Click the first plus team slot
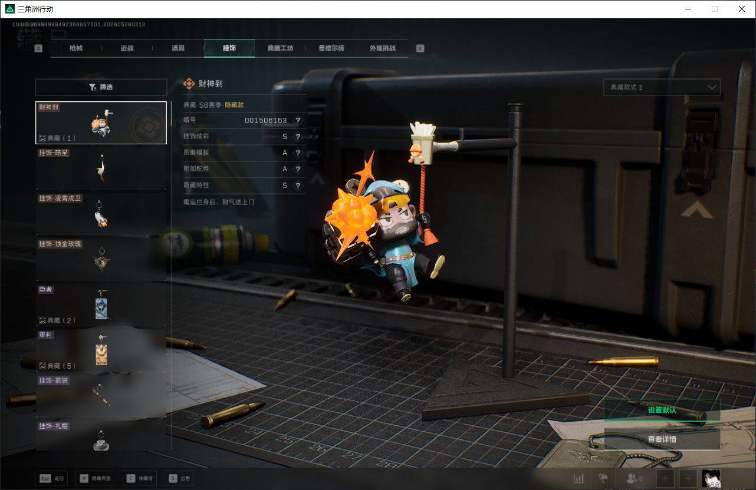This screenshot has width=756, height=490. click(665, 479)
